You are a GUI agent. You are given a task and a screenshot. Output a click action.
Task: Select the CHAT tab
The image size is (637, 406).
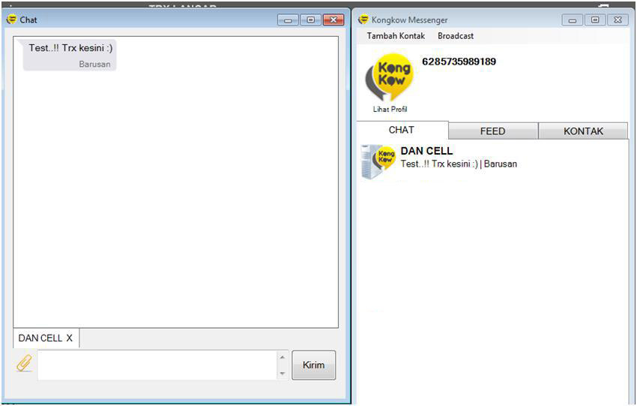click(402, 130)
